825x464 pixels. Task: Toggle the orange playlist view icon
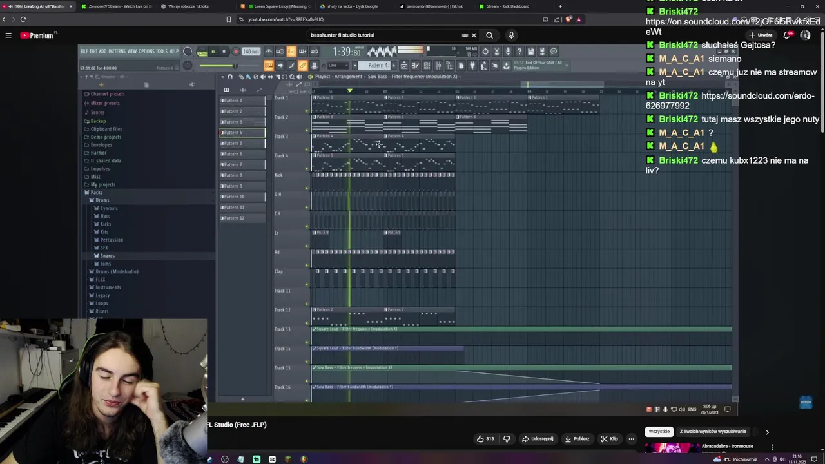click(269, 65)
